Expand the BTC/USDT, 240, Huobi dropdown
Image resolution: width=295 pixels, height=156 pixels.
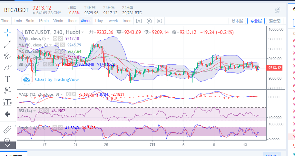(x=83, y=32)
